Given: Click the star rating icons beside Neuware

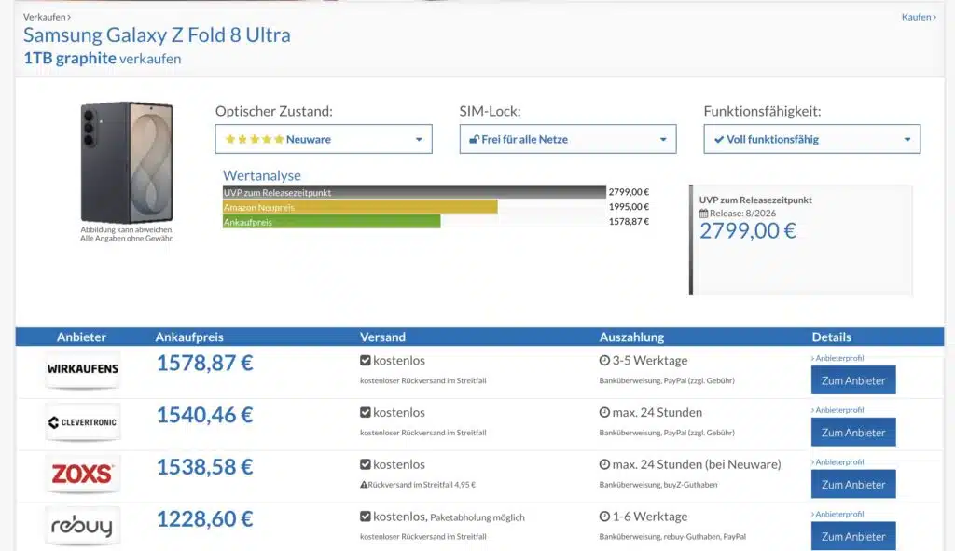Looking at the screenshot, I should 254,140.
